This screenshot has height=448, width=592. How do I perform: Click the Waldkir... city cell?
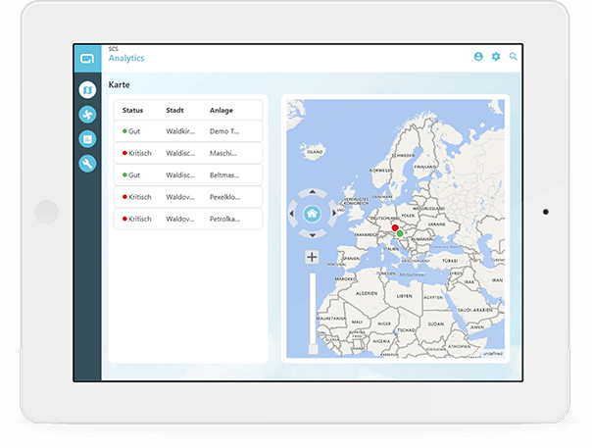180,131
